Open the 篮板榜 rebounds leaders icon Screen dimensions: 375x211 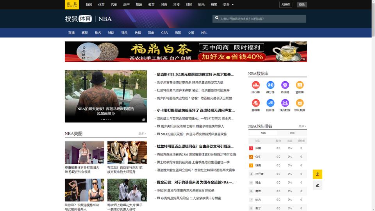coord(300,85)
